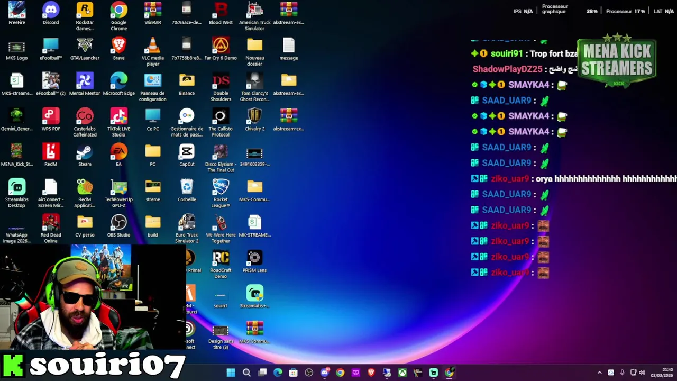Launch TikTok LIVE Studio shortcut
Screen dimensions: 677x381
point(118,123)
